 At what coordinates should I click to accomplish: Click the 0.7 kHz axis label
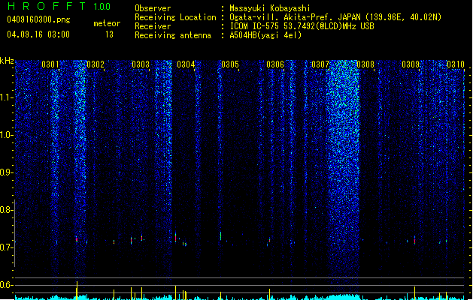click(x=6, y=247)
